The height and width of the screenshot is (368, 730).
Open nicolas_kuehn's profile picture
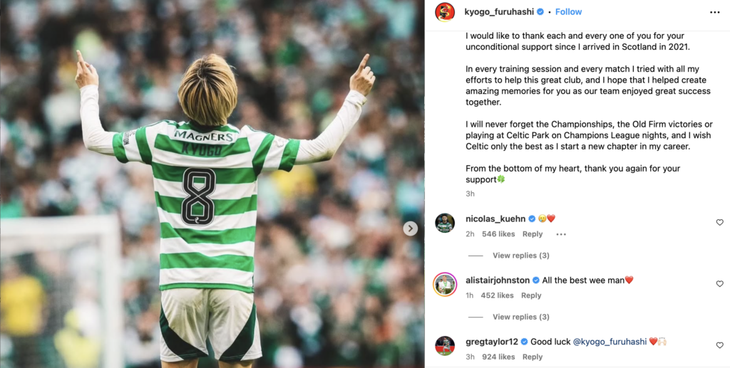click(x=445, y=223)
